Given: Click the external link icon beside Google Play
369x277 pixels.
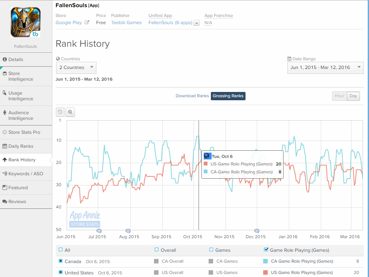Looking at the screenshot, I should pos(87,22).
